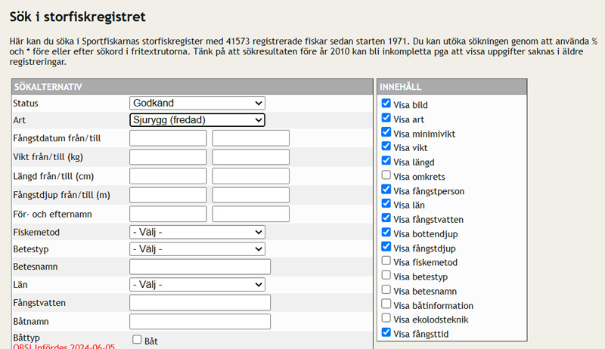Click the 'Sök i storfiskregistret' heading
Viewport: 605px width, 349px height.
coord(78,17)
